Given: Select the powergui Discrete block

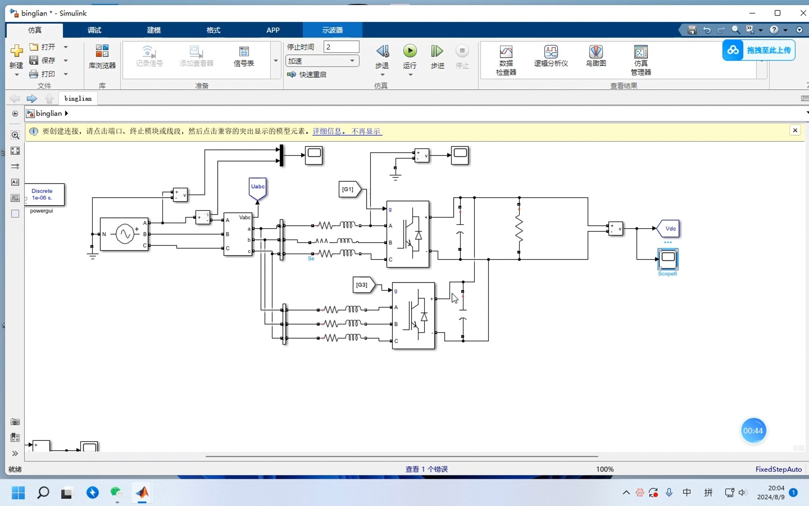Looking at the screenshot, I should coord(44,194).
